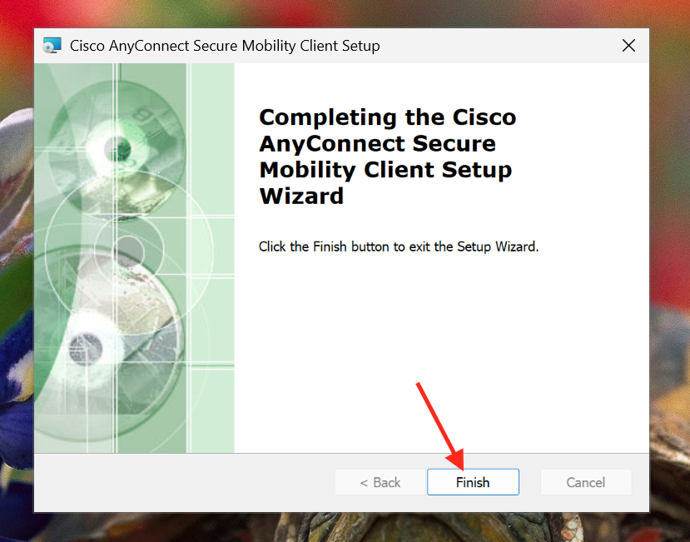Click the word Wizard in the bold heading
The width and height of the screenshot is (690, 542).
pyautogui.click(x=301, y=196)
